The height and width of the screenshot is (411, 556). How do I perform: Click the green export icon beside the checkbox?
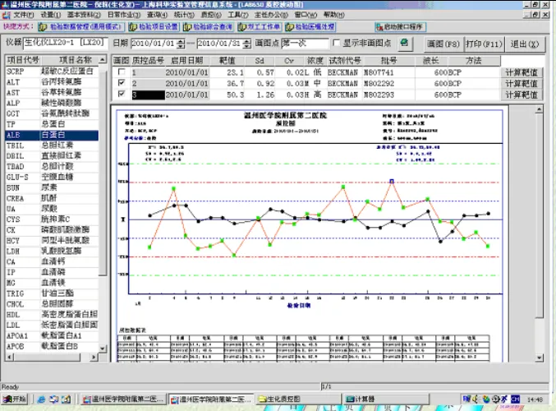pyautogui.click(x=404, y=43)
